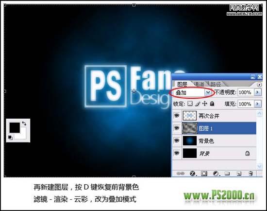
Task: Create a new layer group folder
Action: click(x=227, y=174)
